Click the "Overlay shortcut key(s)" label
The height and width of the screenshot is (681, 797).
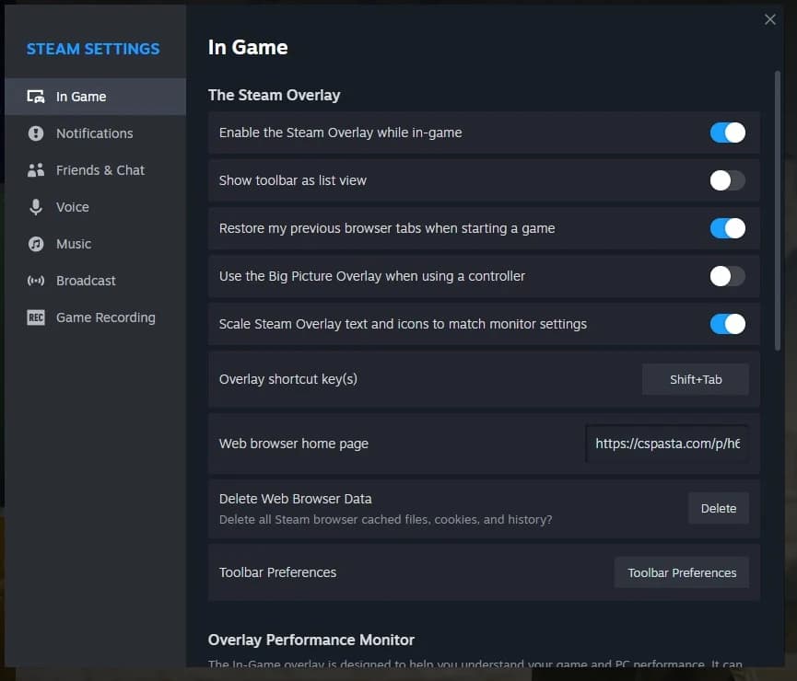288,379
